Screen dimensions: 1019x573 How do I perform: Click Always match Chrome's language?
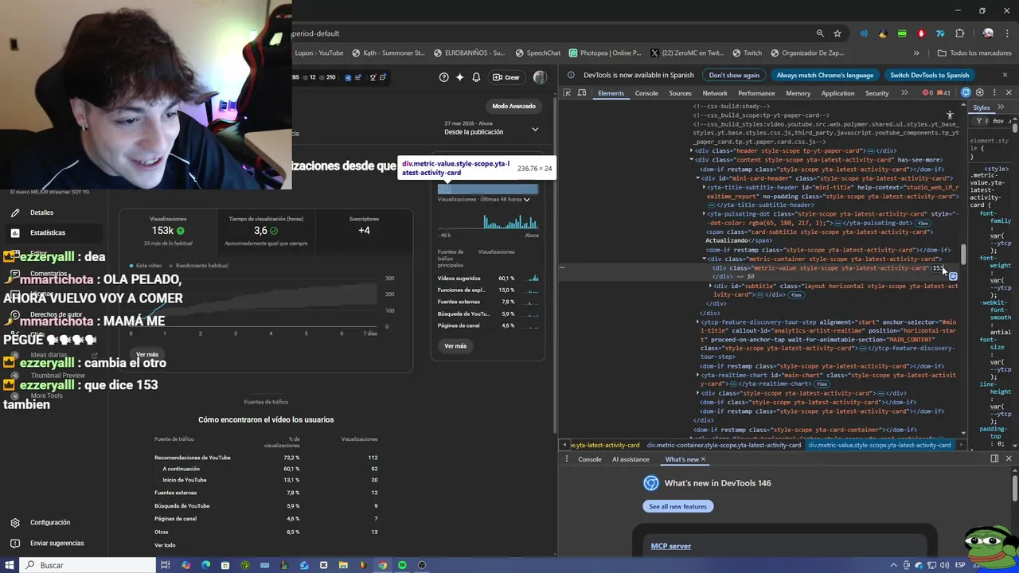point(825,75)
